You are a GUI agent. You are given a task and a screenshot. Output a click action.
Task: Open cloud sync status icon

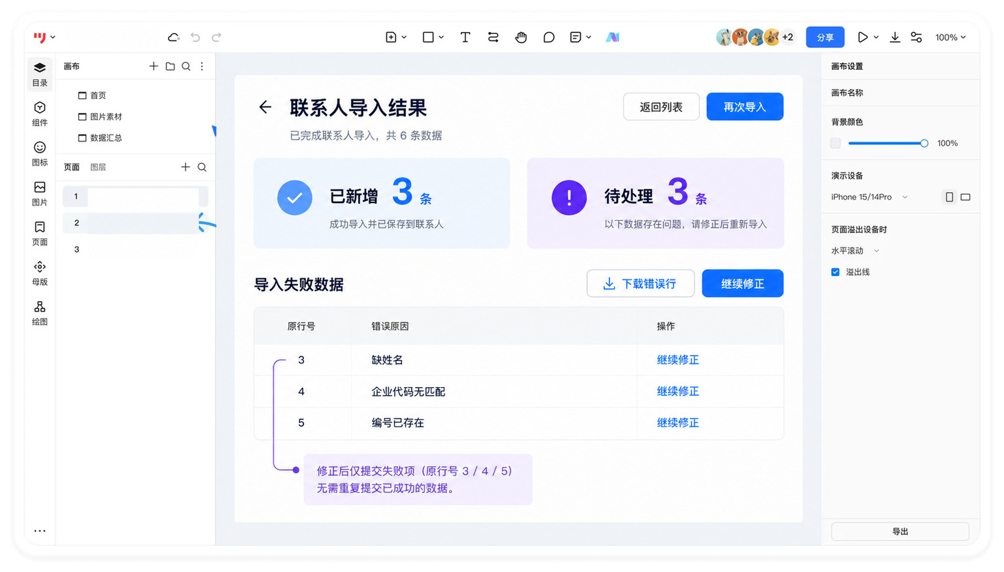173,37
